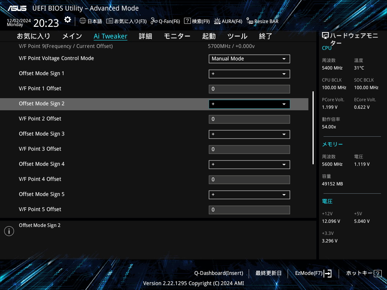Click CPU temperature 31°C value

tap(359, 68)
